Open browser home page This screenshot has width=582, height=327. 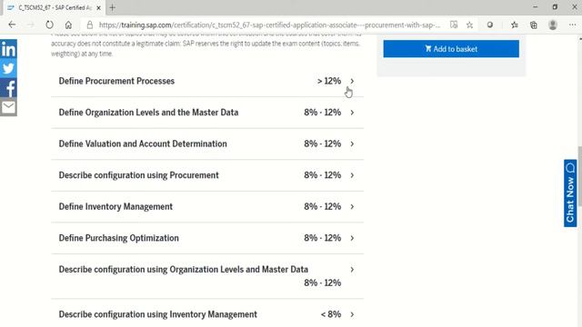68,25
